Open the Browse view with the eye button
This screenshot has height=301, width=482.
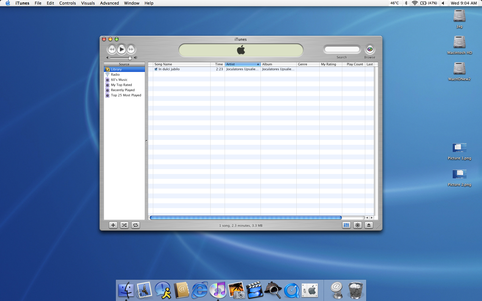(370, 49)
